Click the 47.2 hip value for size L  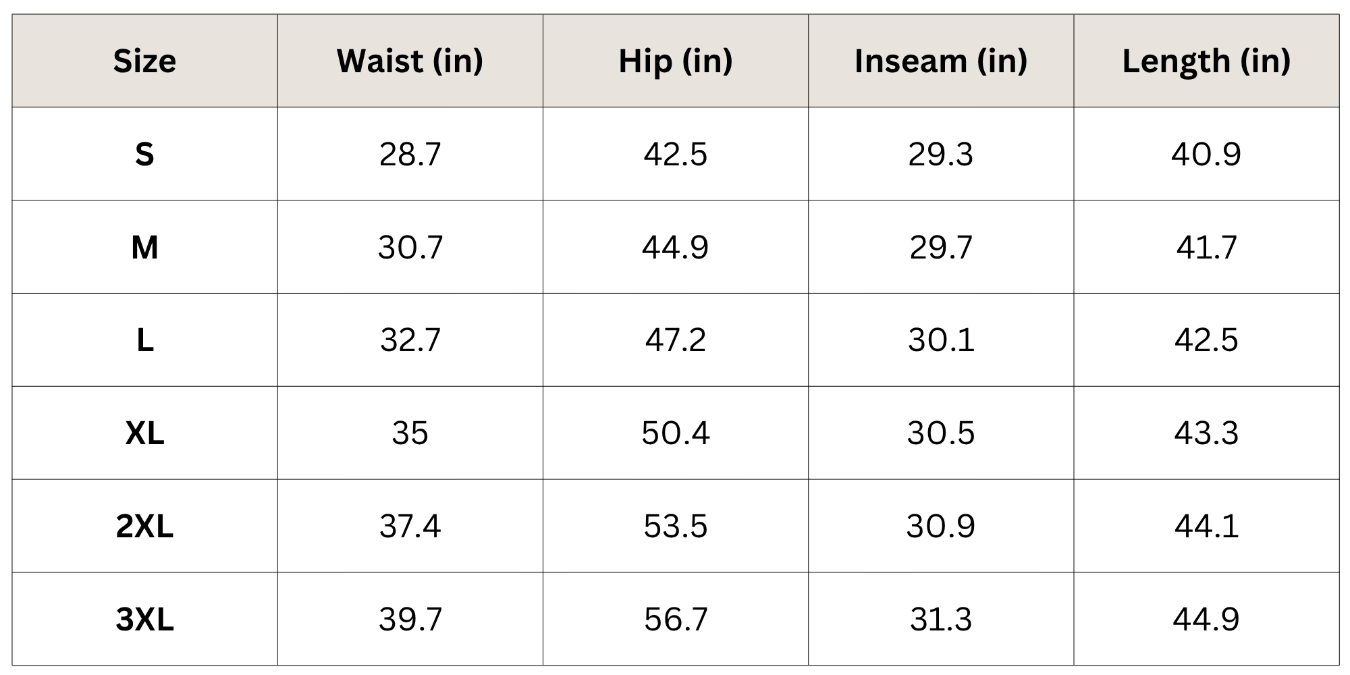pyautogui.click(x=675, y=340)
